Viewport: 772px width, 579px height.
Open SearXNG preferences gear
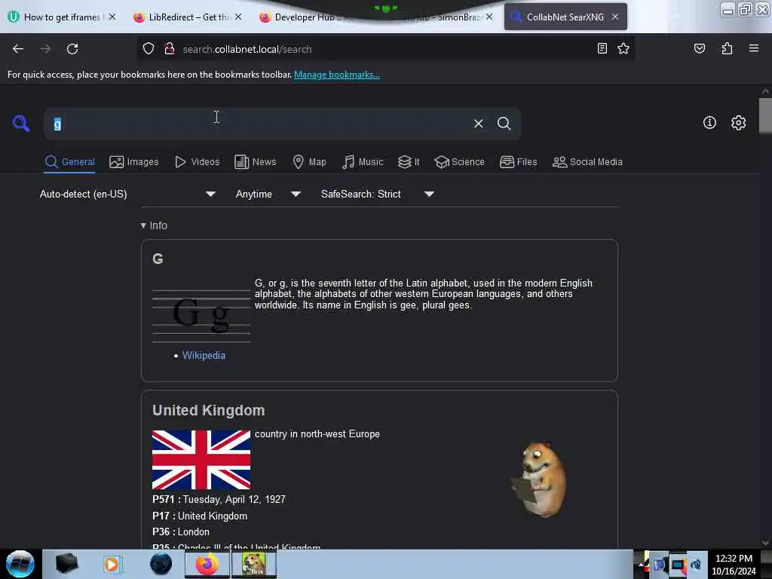[738, 123]
